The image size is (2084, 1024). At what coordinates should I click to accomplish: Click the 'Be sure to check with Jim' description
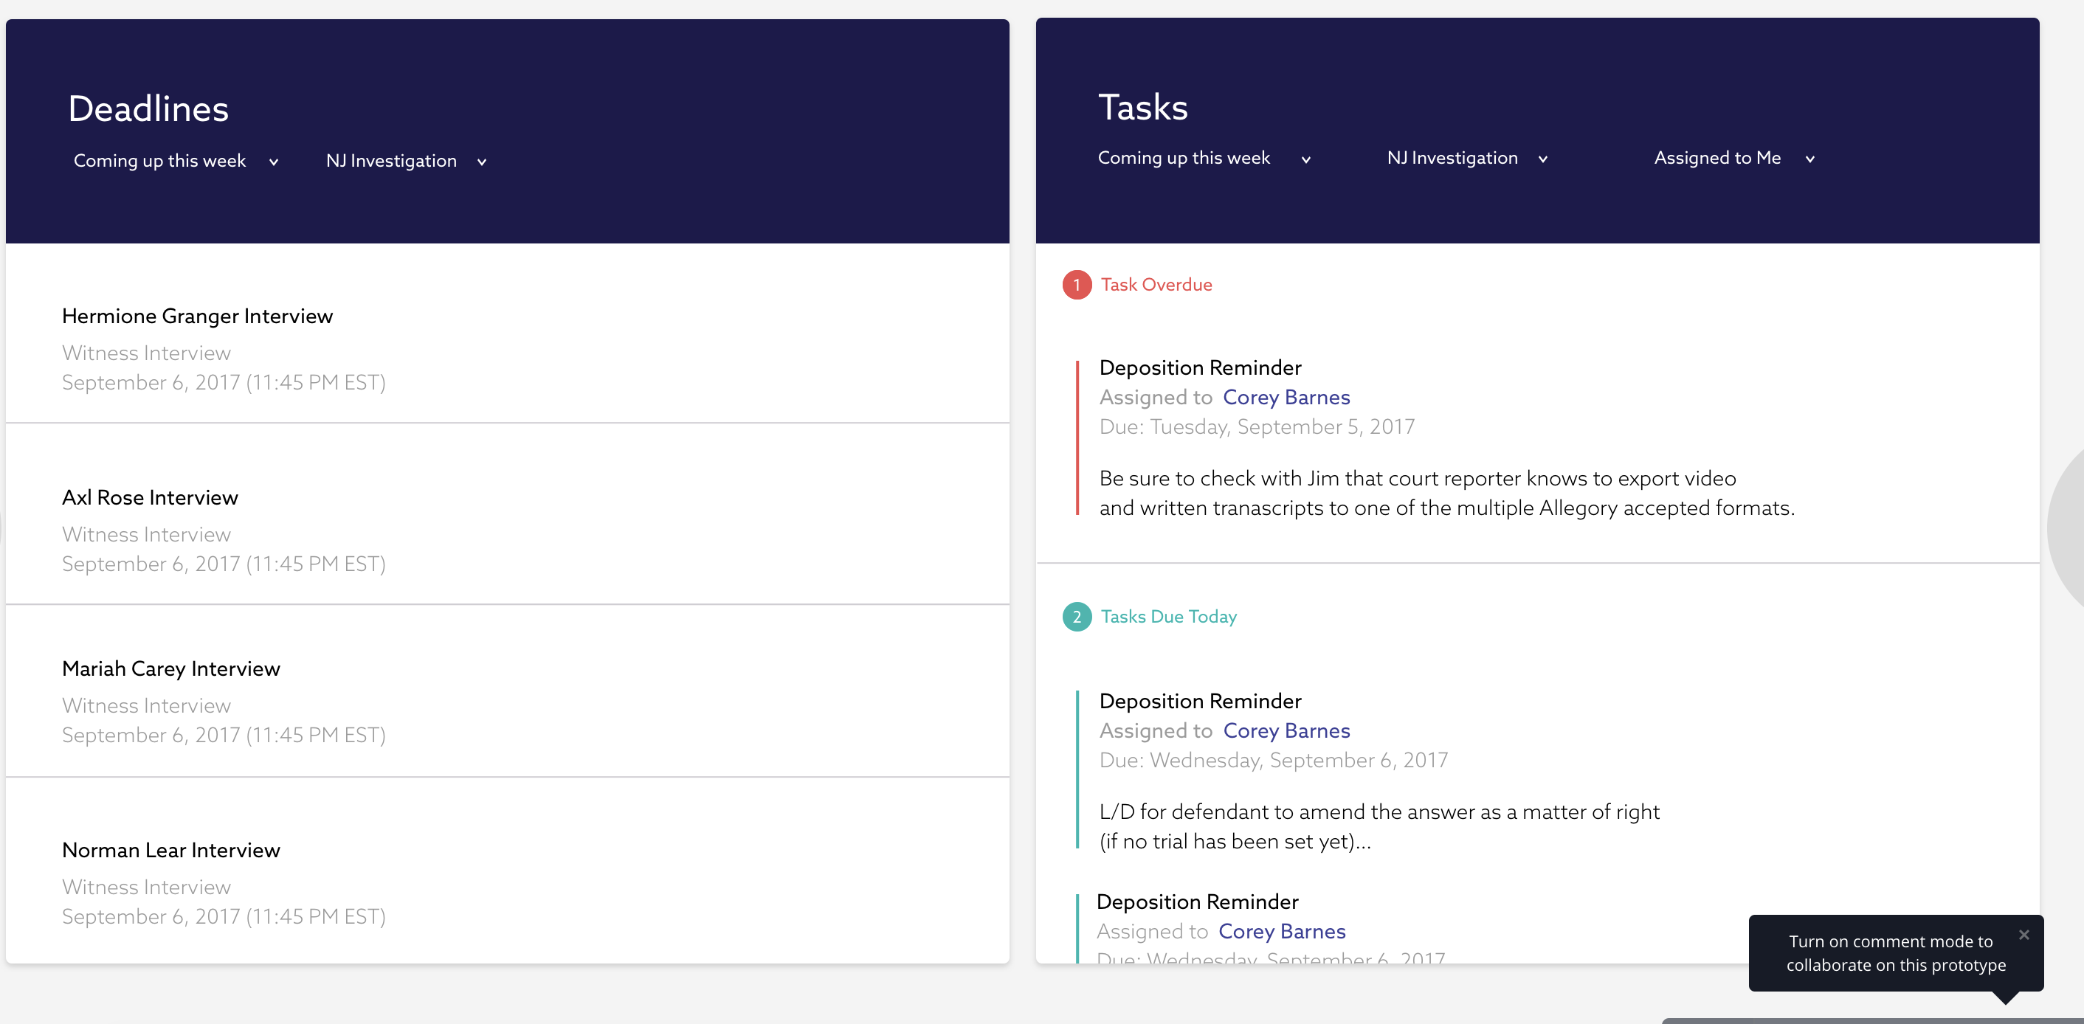[1446, 494]
